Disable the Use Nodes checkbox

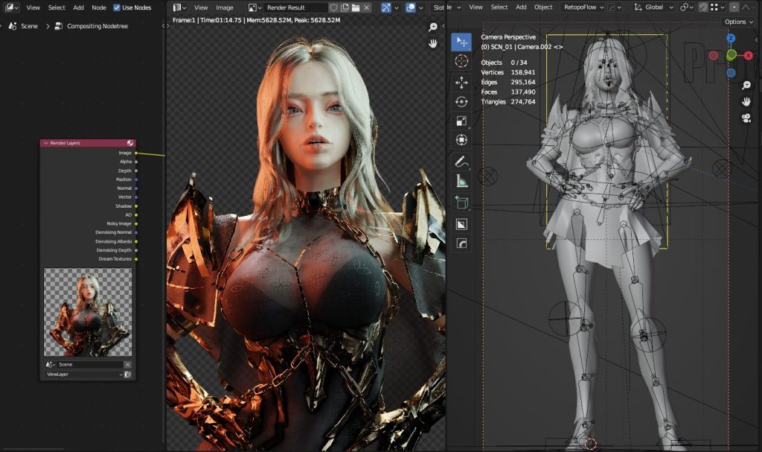point(117,7)
